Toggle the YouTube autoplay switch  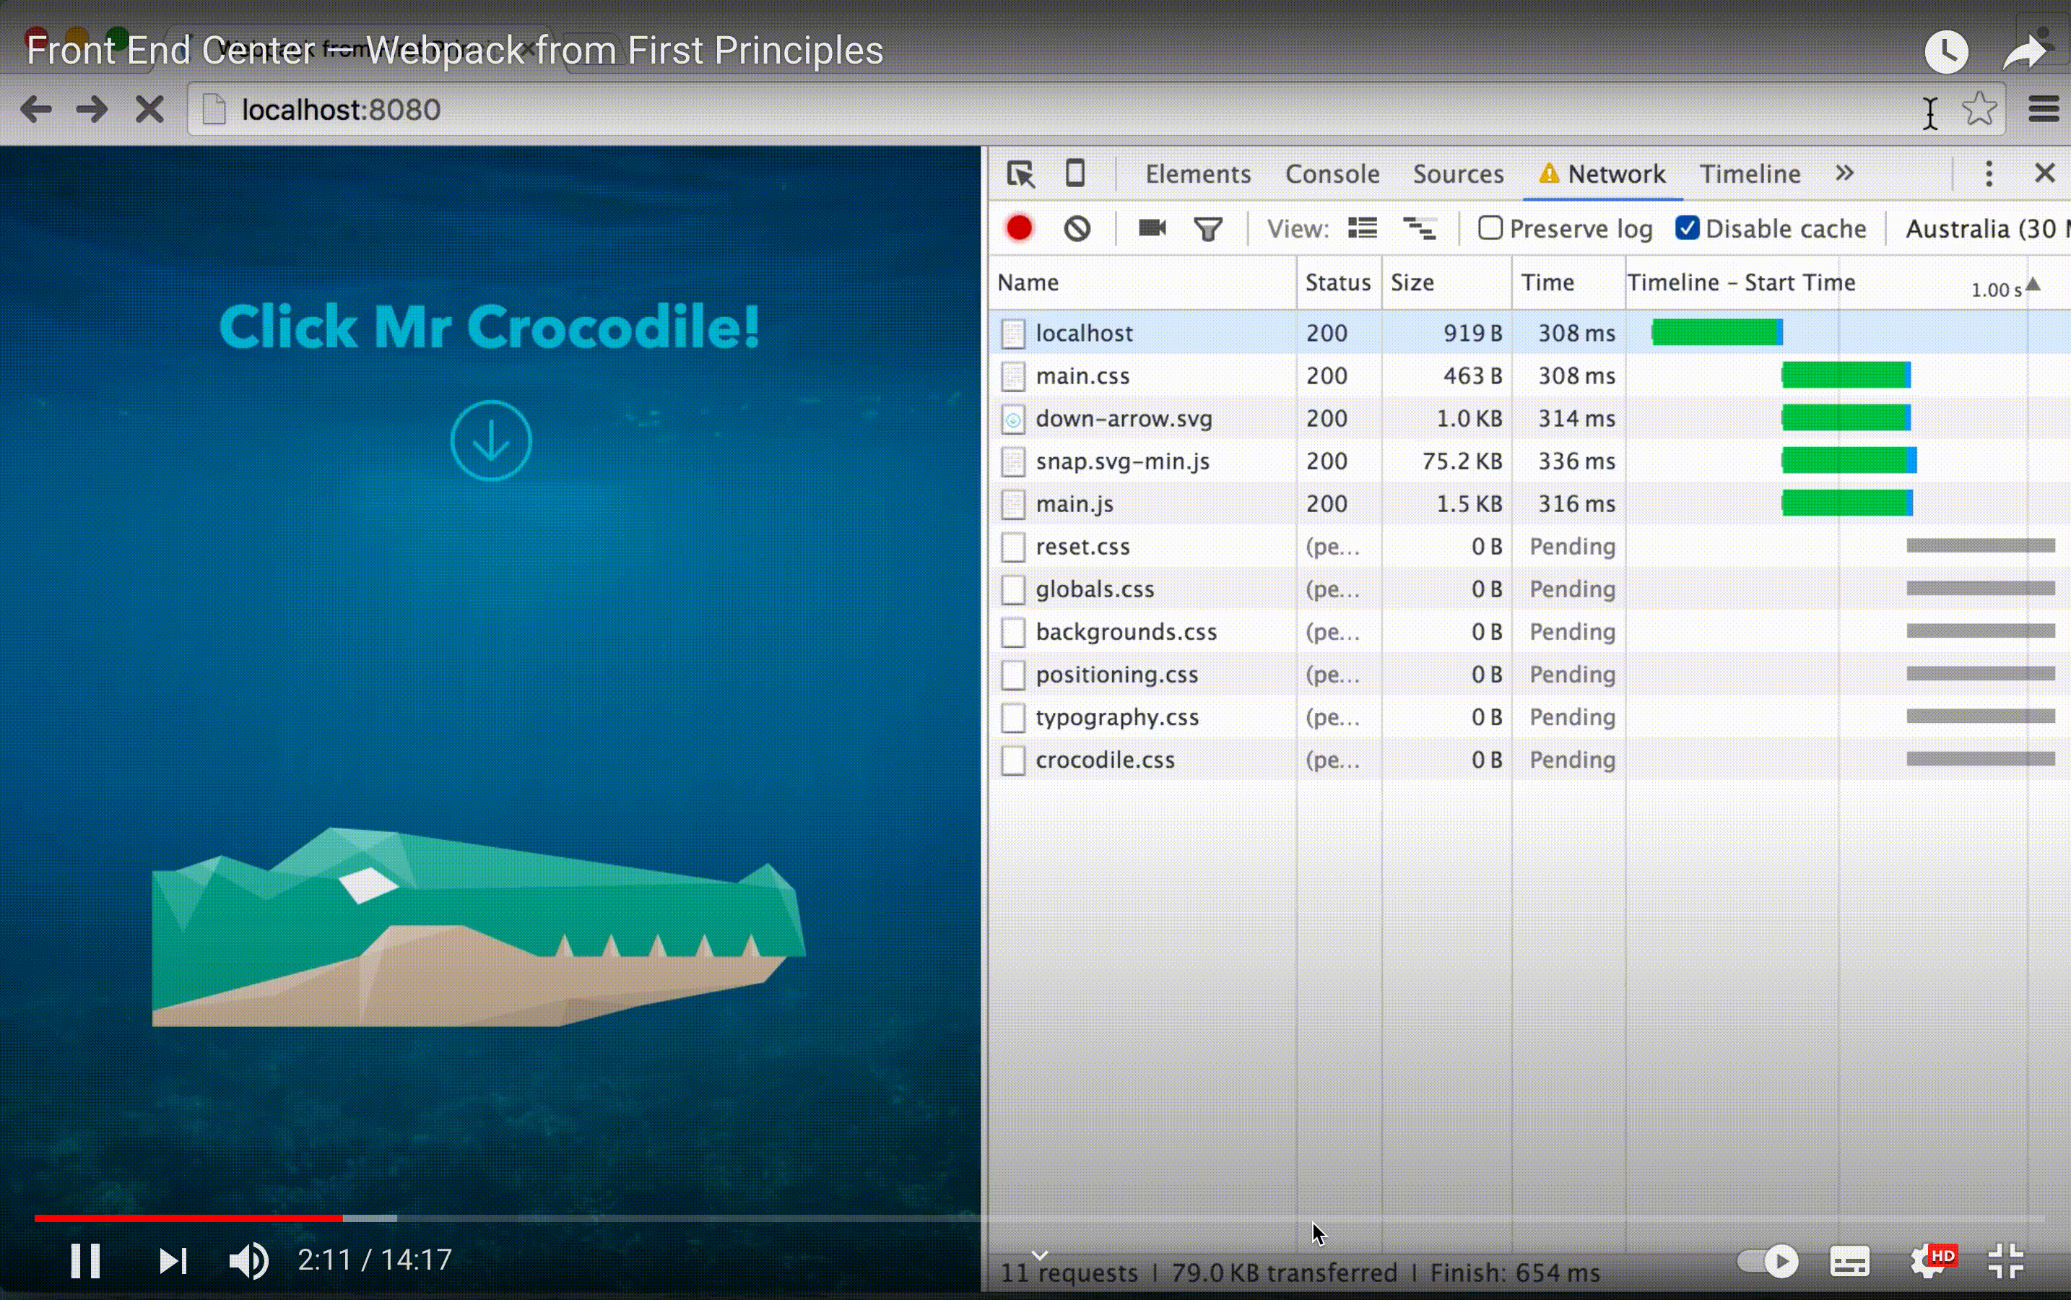[x=1768, y=1261]
